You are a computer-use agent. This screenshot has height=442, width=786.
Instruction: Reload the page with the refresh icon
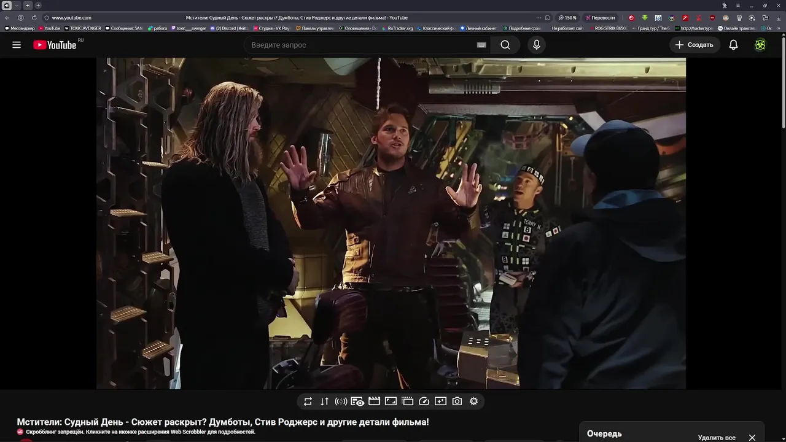tap(34, 18)
